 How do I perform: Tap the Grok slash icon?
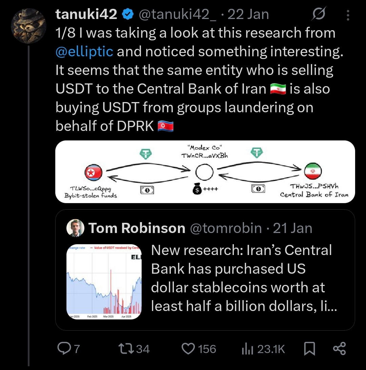[318, 14]
